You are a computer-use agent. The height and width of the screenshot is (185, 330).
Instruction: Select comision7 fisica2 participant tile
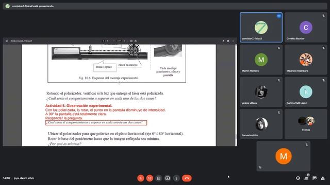[261, 27]
